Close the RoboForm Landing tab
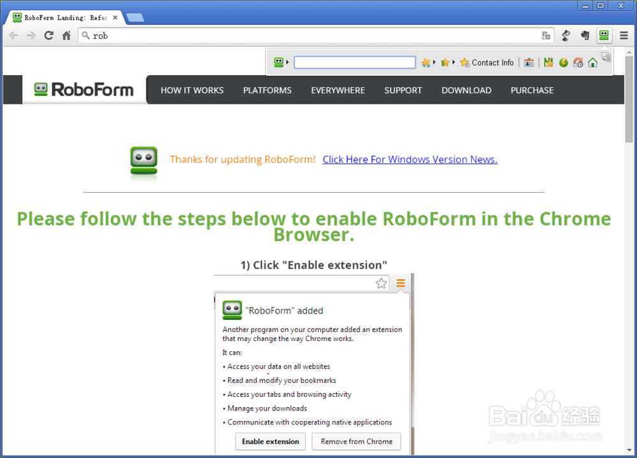This screenshot has height=458, width=637. point(115,17)
